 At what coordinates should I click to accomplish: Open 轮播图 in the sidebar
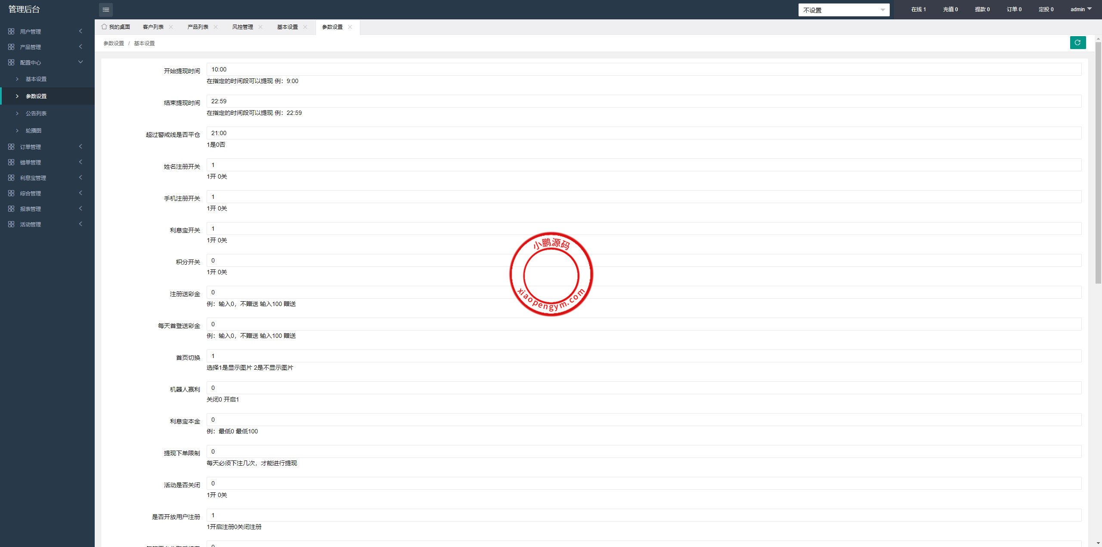click(34, 130)
